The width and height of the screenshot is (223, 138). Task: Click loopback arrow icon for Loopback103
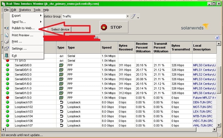click(x=61, y=112)
